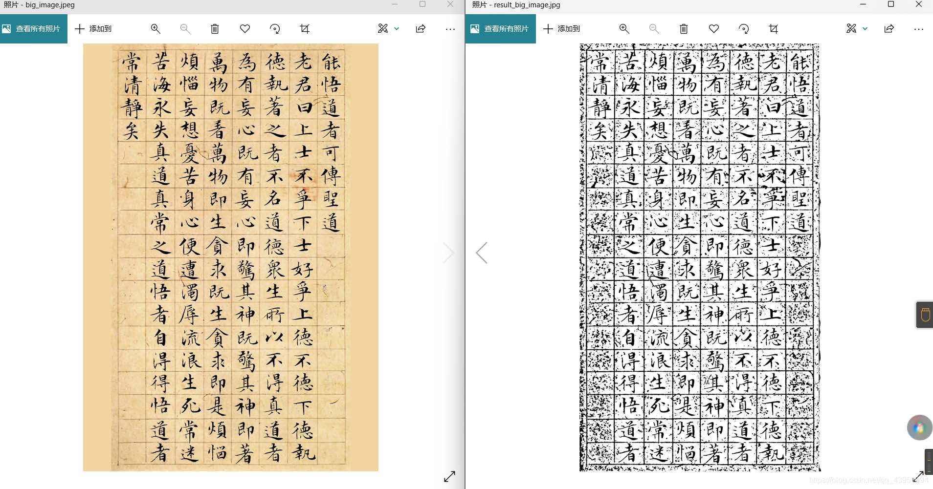Open edit and create tool in result_big_image.jpg window

tap(851, 29)
